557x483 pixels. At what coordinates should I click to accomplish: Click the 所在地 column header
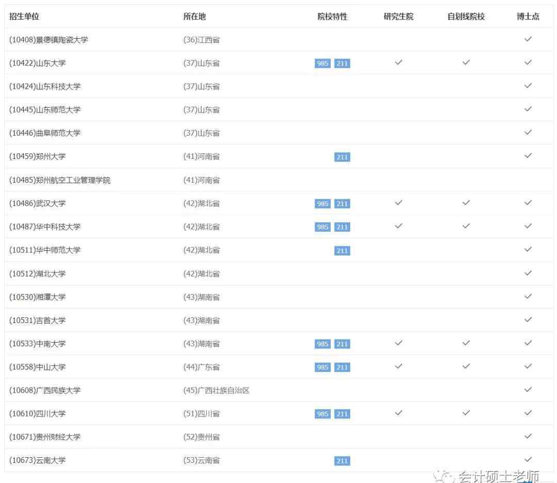coord(194,17)
